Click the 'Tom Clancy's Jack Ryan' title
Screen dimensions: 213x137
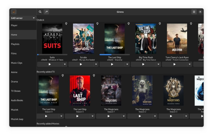pos(177,57)
